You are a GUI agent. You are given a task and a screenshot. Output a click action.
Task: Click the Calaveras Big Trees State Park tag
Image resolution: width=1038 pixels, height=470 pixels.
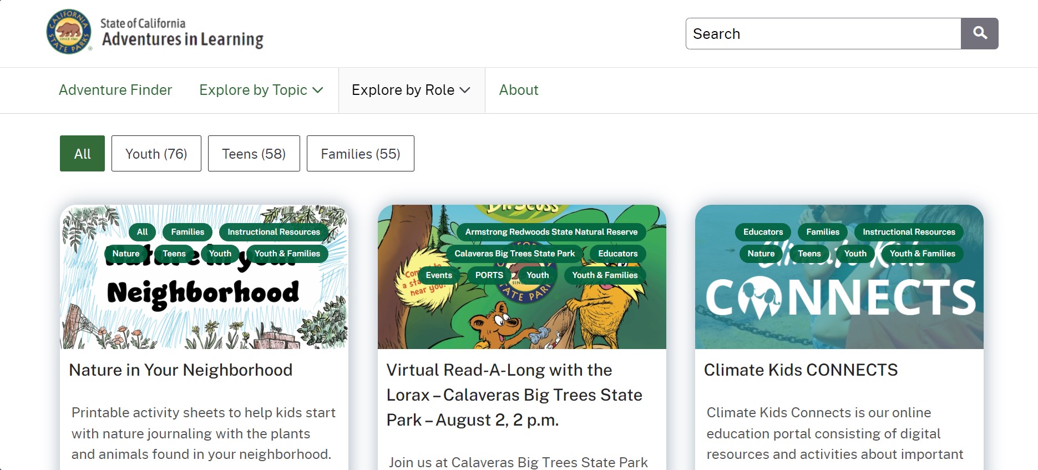(x=515, y=254)
